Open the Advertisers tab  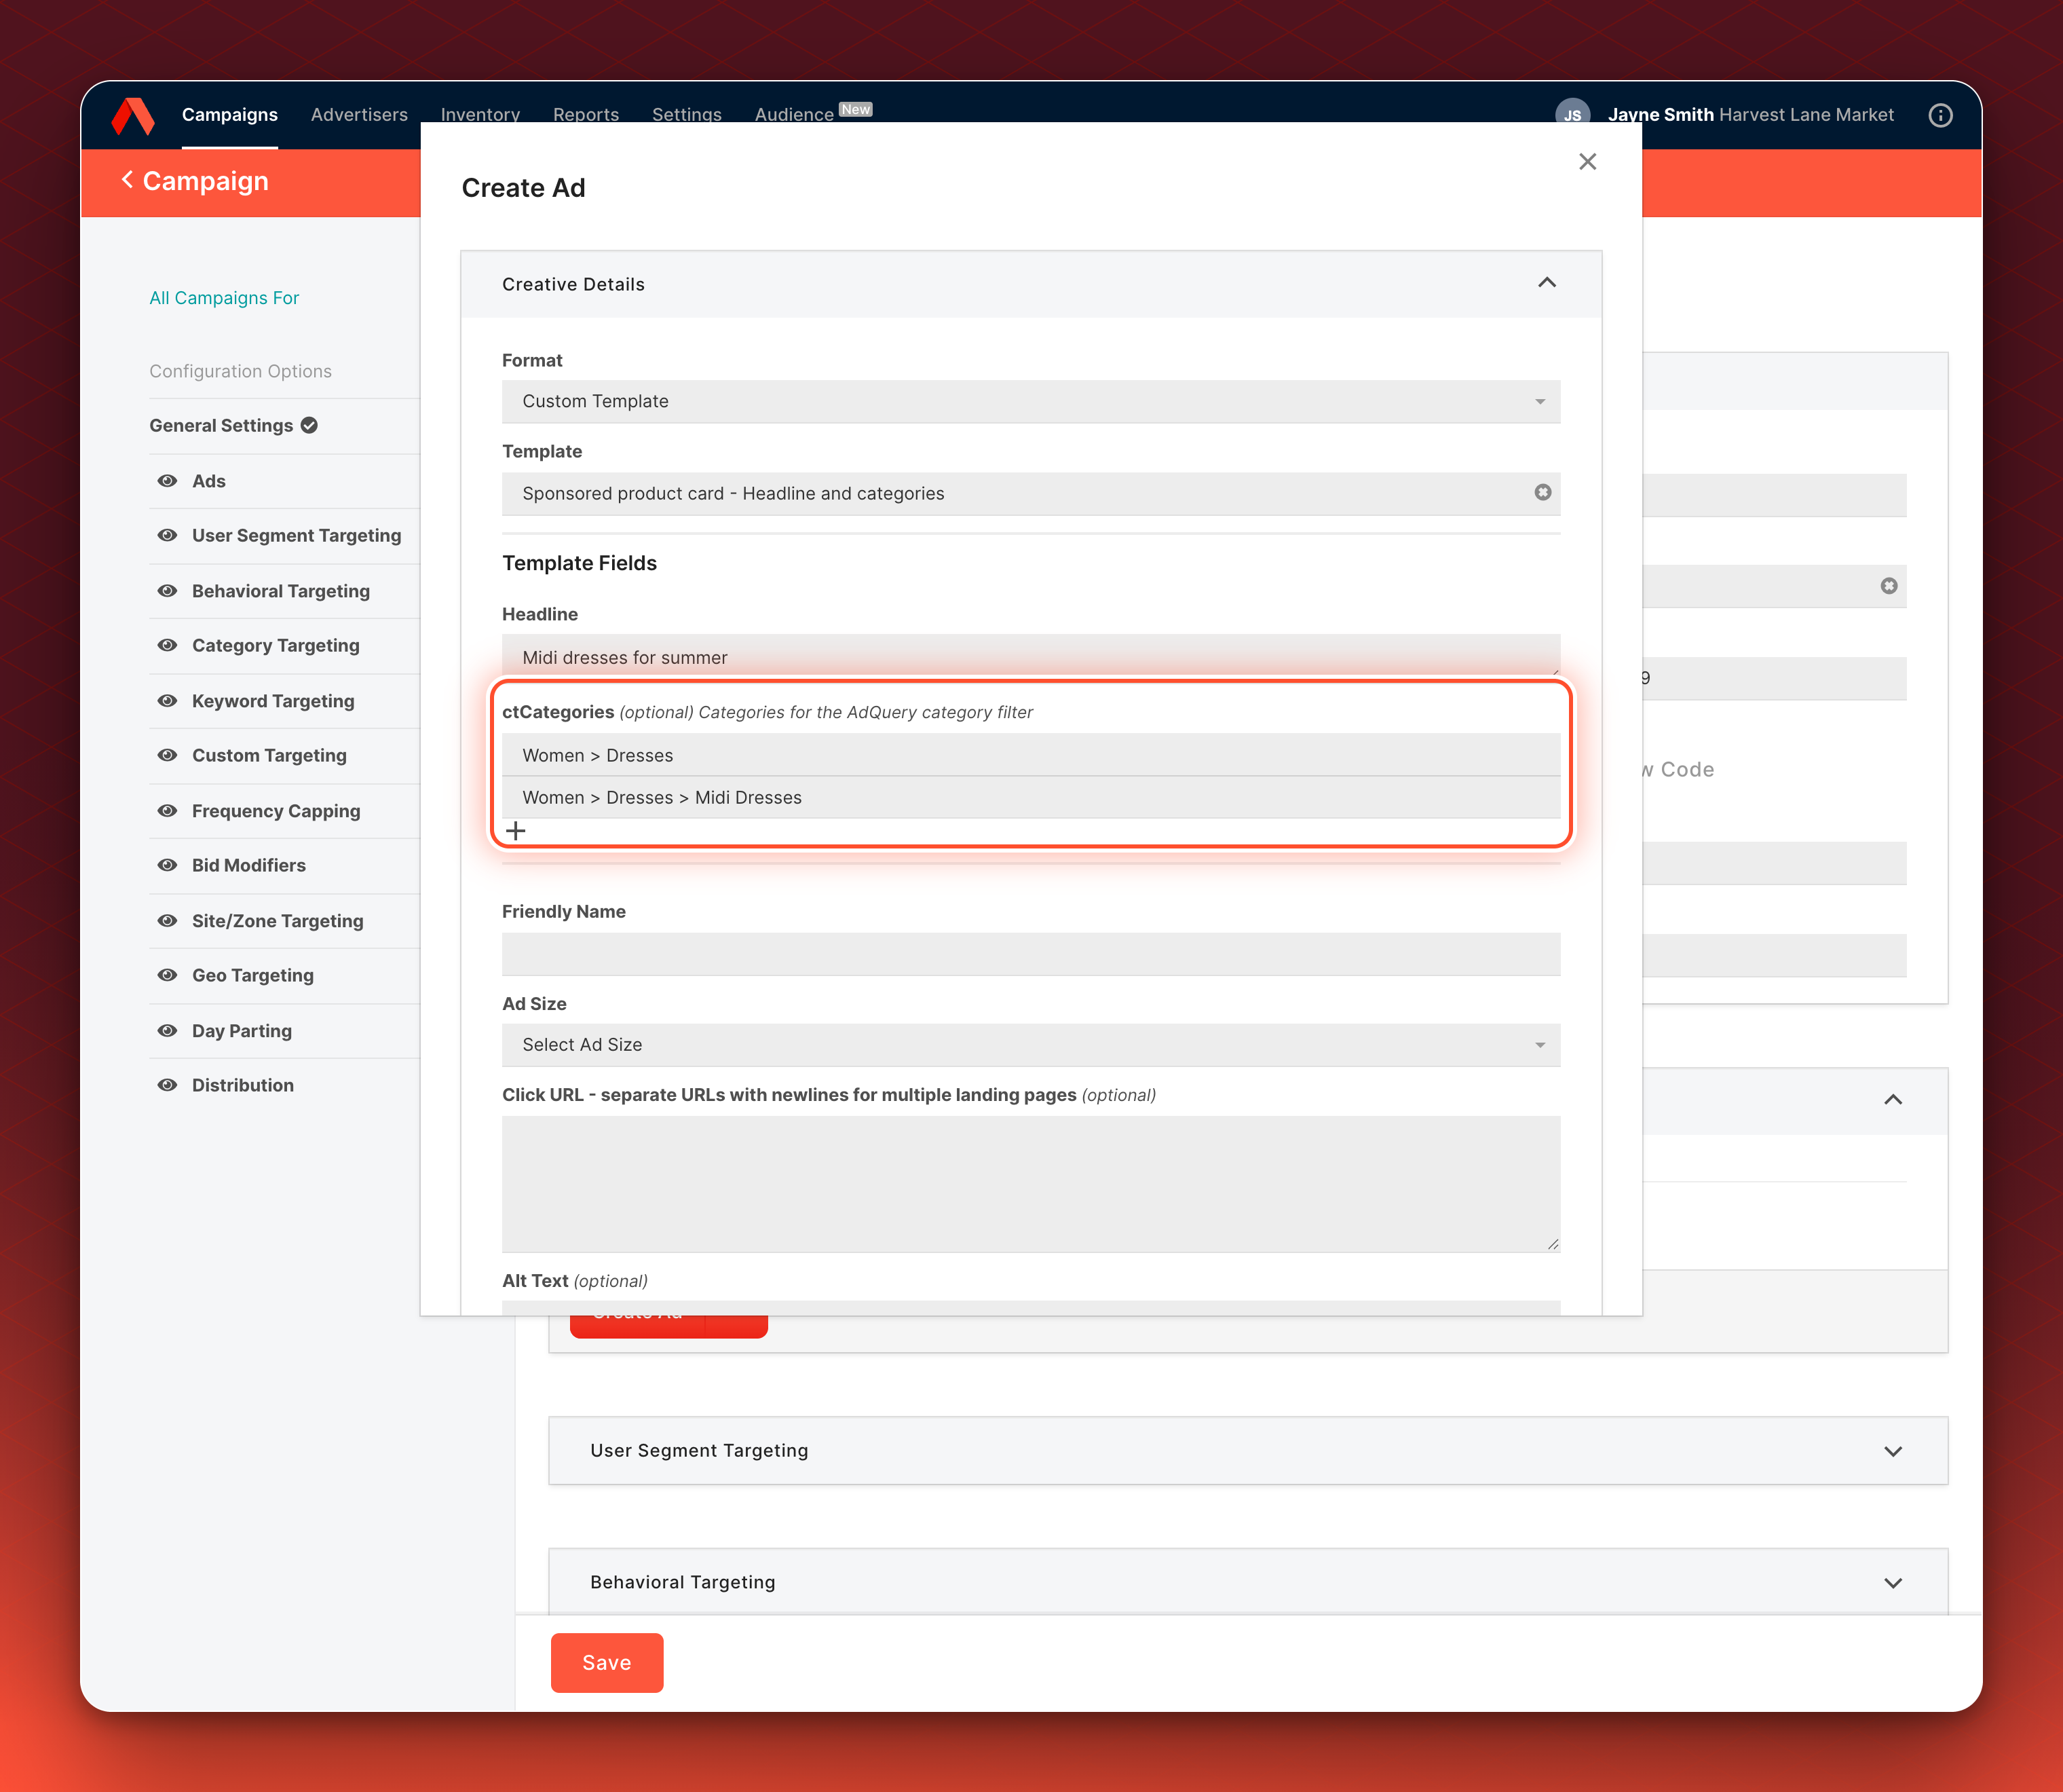coord(359,114)
